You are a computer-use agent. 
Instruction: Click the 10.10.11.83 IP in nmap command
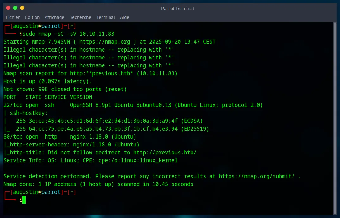pos(97,34)
